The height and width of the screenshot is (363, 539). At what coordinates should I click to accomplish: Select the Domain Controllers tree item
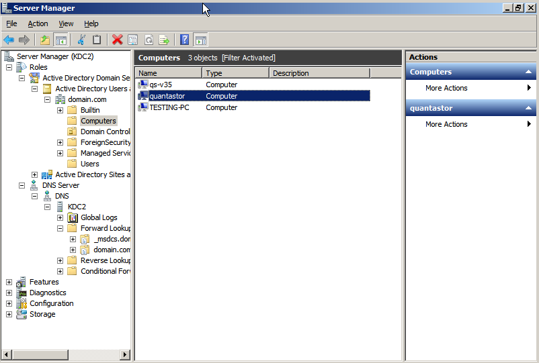point(106,132)
